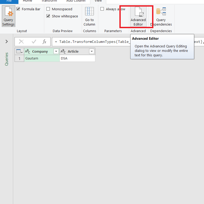Change Company column data type icon
Screen dimensions: 204x204
[27, 52]
